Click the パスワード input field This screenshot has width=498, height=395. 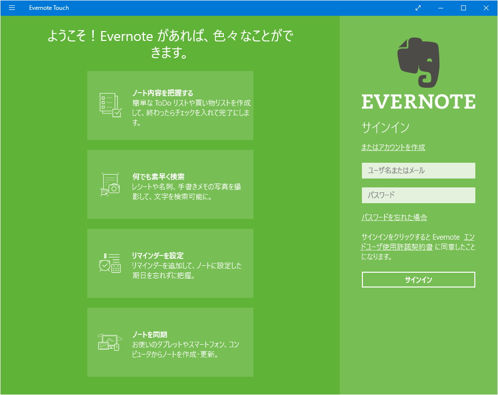(x=418, y=195)
